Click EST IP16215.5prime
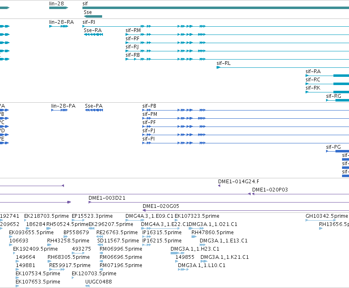 [x=162, y=241]
